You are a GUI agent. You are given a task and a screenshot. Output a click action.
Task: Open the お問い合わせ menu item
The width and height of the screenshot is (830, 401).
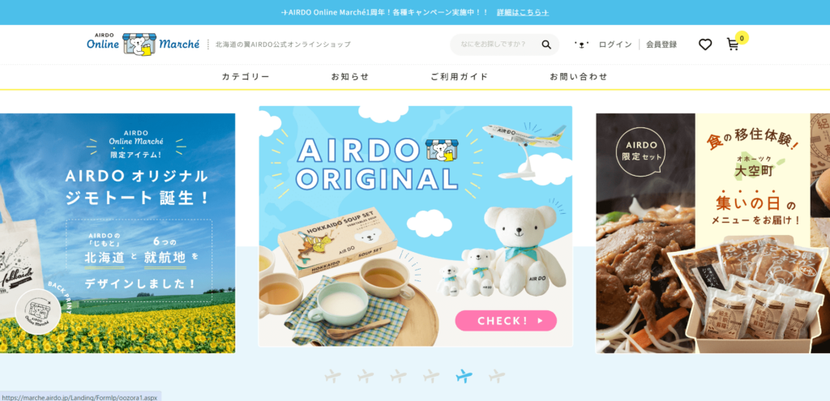point(579,77)
